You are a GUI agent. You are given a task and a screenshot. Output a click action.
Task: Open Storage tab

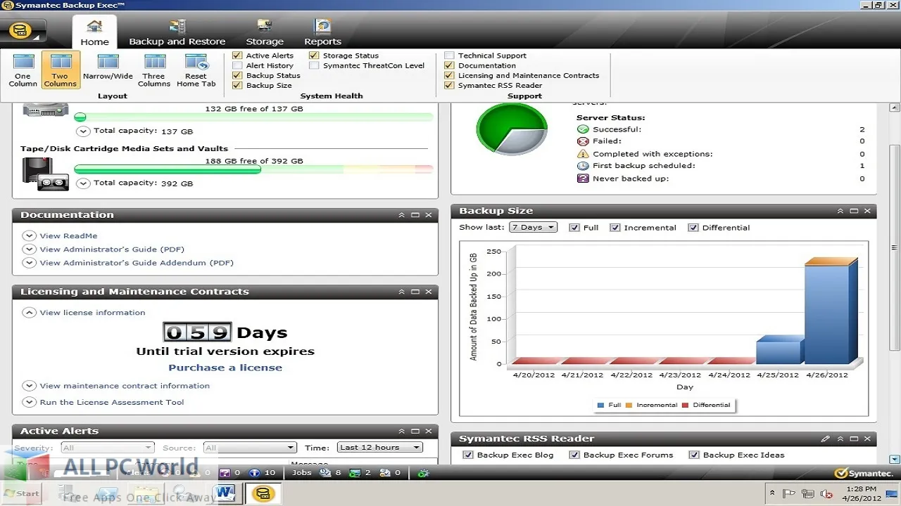[x=265, y=33]
